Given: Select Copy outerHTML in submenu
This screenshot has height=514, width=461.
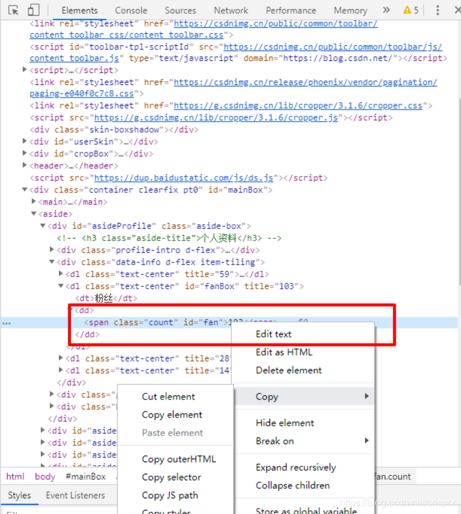Looking at the screenshot, I should [175, 459].
